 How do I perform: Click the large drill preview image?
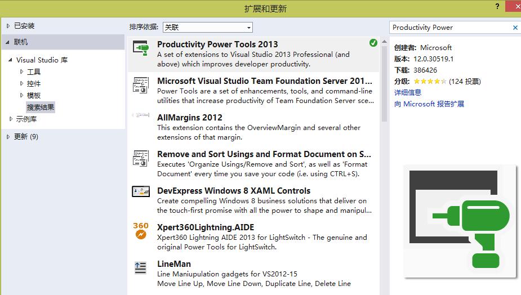point(460,221)
